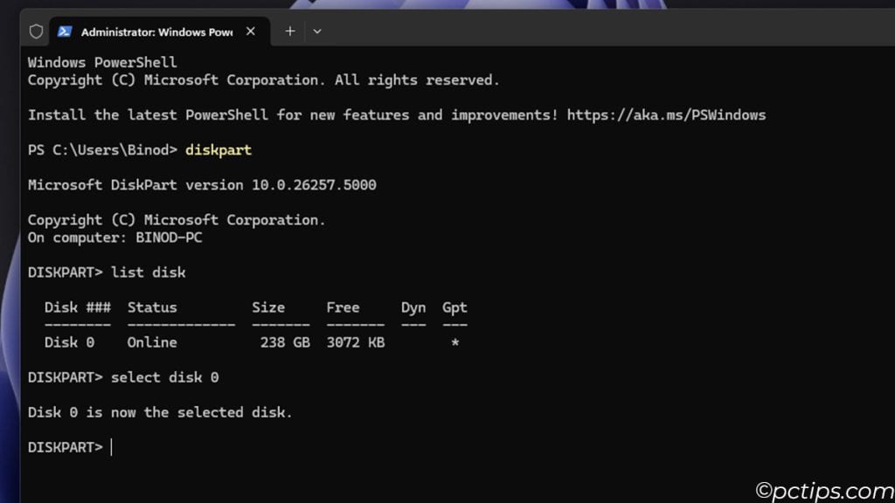
Task: Click the Windows PowerShell header text
Action: pyautogui.click(x=103, y=62)
